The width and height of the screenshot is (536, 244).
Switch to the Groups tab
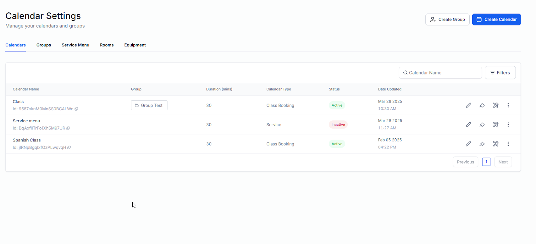pyautogui.click(x=44, y=45)
